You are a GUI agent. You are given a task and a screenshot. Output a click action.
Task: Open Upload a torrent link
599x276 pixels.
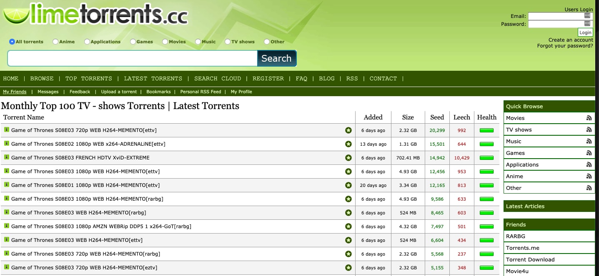pos(119,92)
